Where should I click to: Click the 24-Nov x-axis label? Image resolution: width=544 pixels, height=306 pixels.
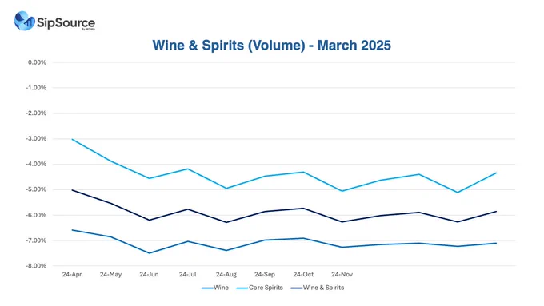click(342, 275)
